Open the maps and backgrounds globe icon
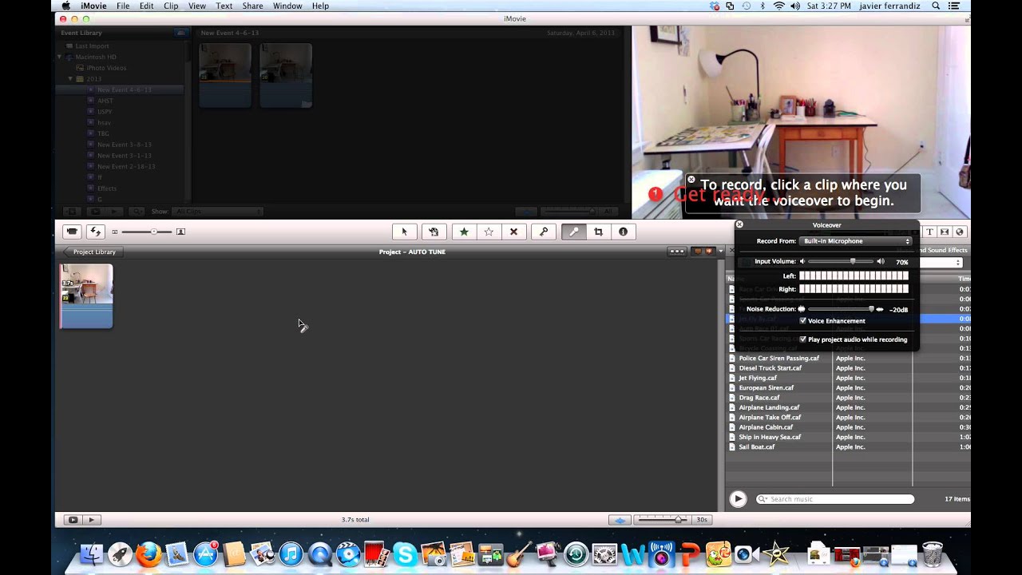Image resolution: width=1022 pixels, height=575 pixels. coord(960,232)
